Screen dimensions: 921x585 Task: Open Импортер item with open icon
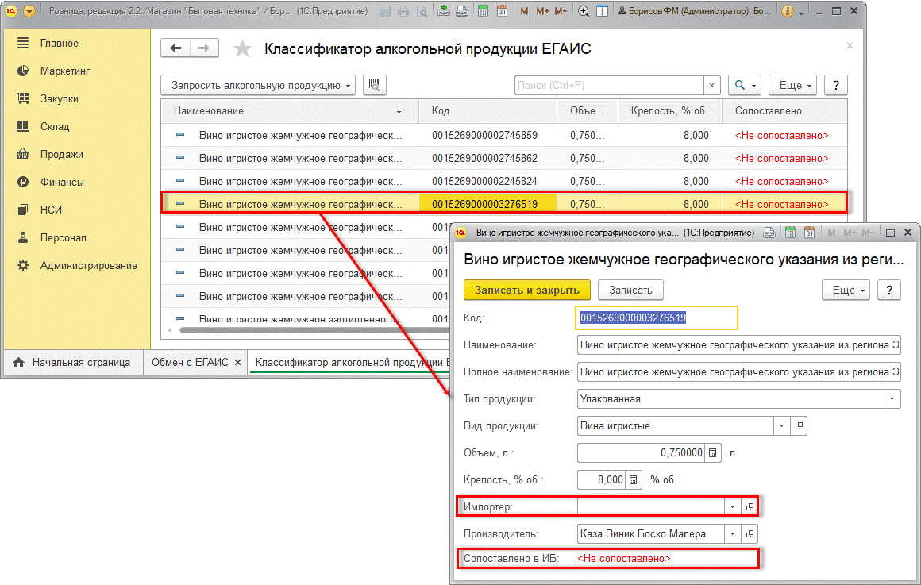coord(750,506)
